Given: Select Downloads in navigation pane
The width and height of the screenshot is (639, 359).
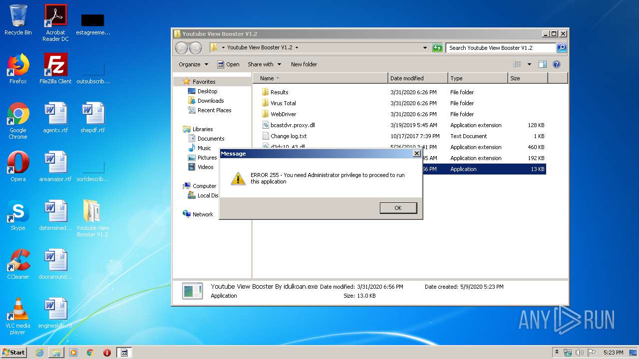Looking at the screenshot, I should [211, 101].
